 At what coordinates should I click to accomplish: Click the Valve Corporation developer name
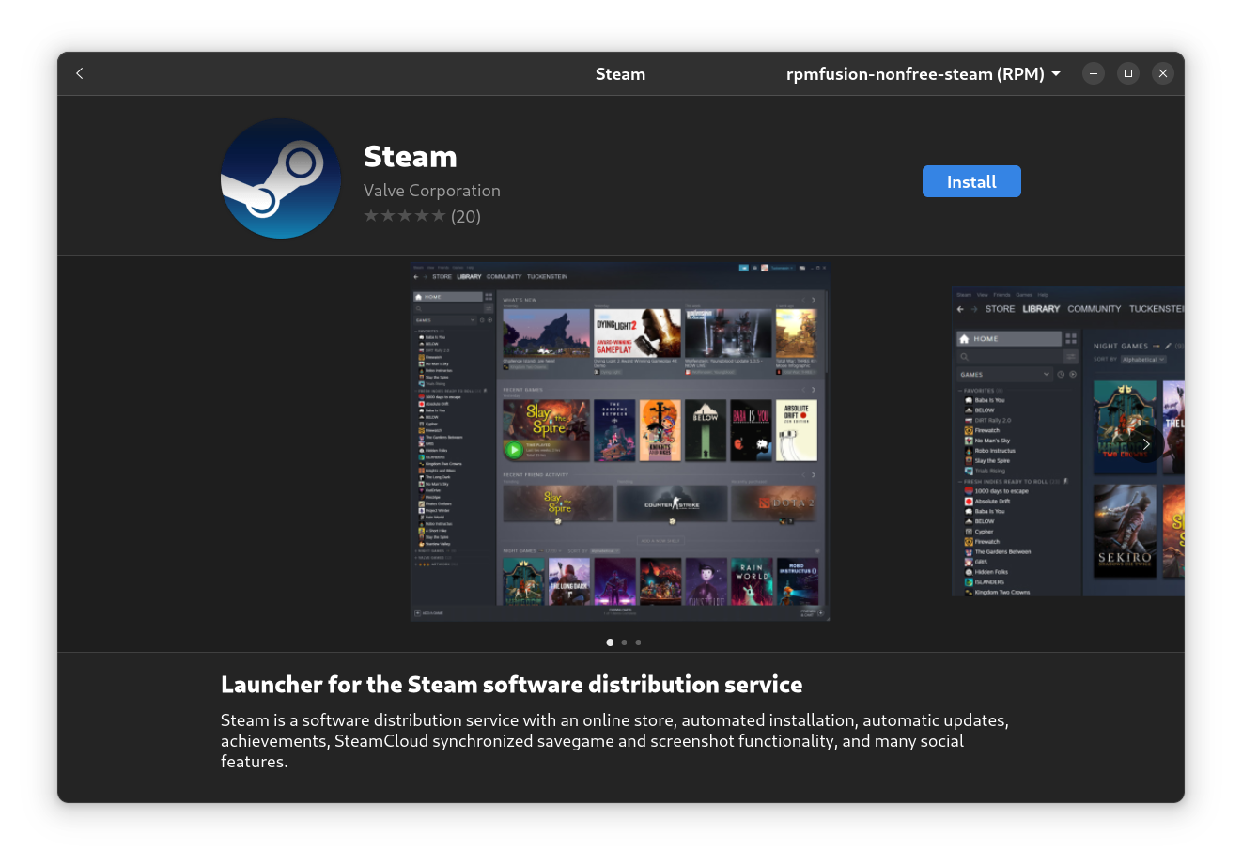pos(431,190)
